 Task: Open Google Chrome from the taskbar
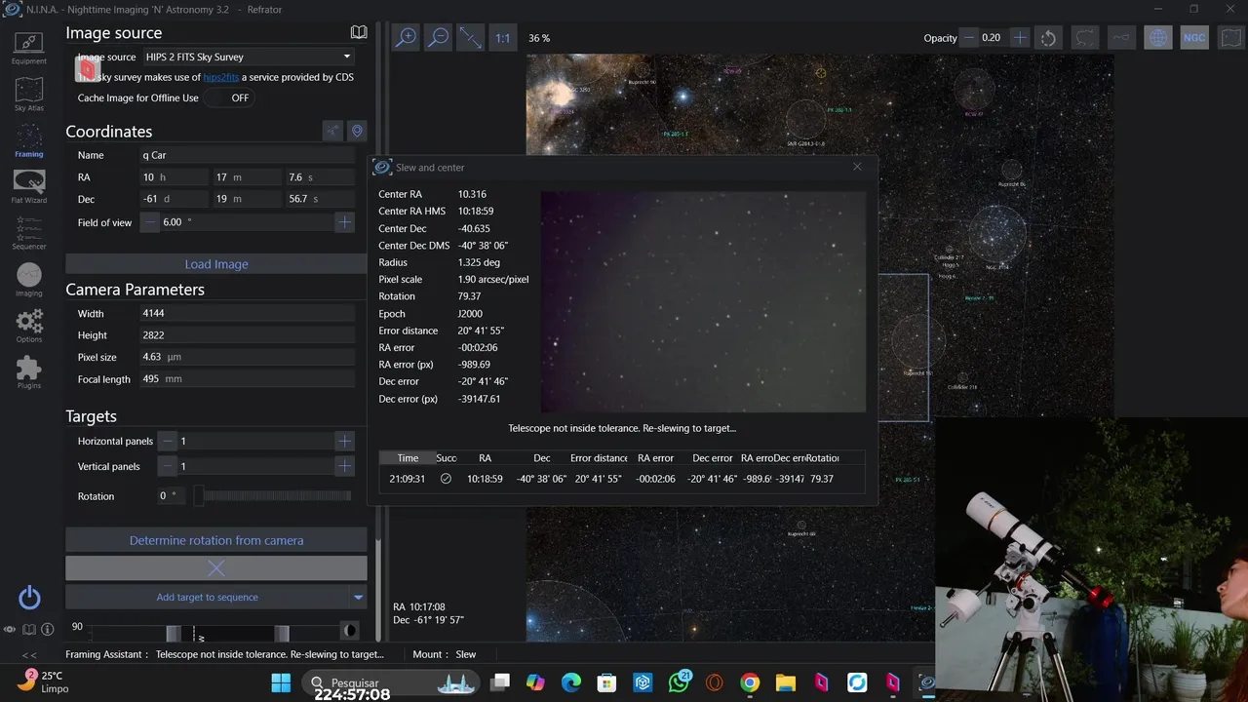coord(750,682)
